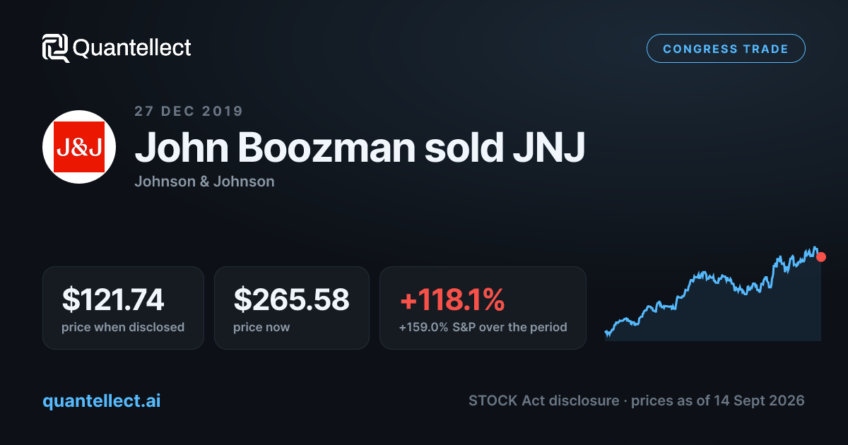Click the red +118.1% return figure
The width and height of the screenshot is (848, 445).
point(452,299)
